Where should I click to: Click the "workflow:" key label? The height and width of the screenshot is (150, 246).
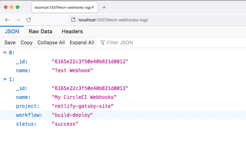click(x=29, y=115)
